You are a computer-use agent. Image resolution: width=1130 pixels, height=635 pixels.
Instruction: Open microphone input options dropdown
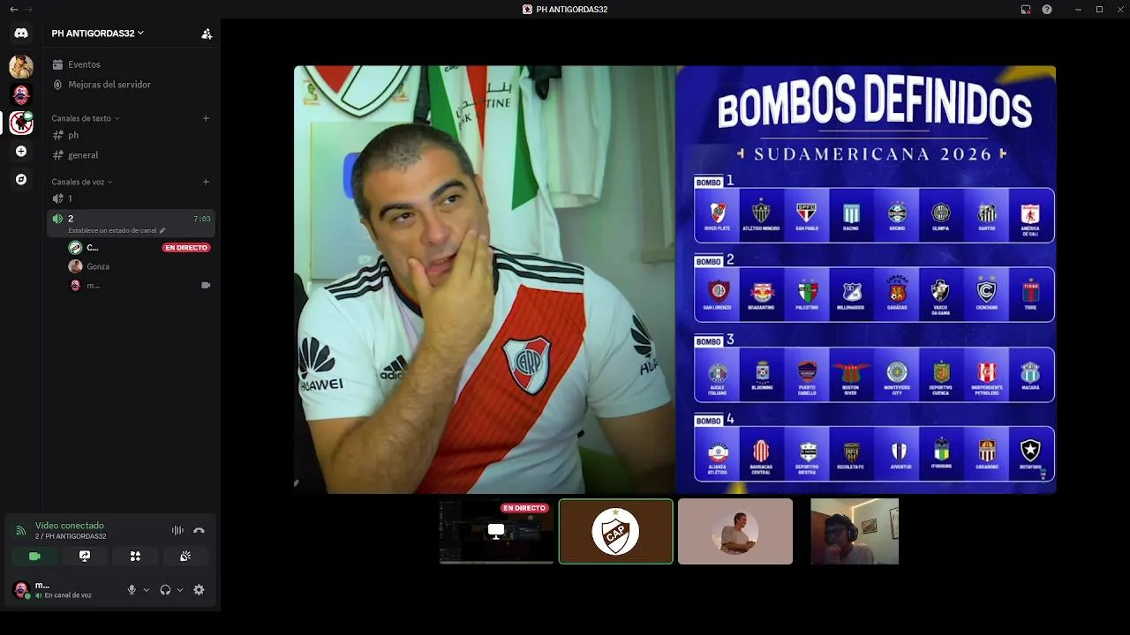click(147, 590)
